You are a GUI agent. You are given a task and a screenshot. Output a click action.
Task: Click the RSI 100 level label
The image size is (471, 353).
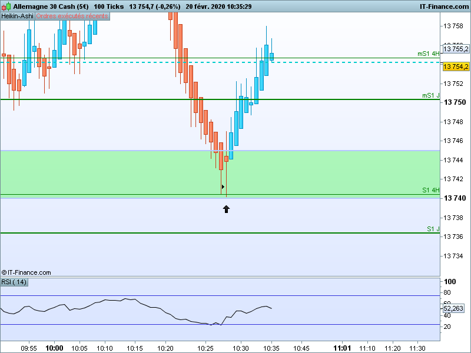[x=450, y=282]
